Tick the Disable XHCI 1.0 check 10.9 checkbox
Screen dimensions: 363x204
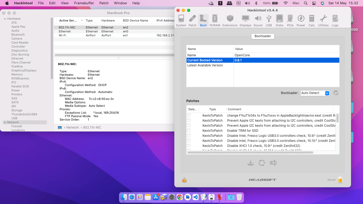click(x=189, y=146)
